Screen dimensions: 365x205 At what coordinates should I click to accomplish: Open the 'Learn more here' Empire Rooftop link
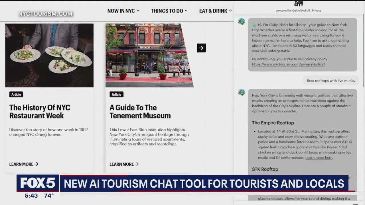pos(319,157)
